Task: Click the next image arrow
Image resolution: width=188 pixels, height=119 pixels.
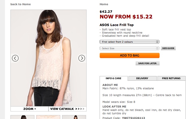Action: coord(82,58)
